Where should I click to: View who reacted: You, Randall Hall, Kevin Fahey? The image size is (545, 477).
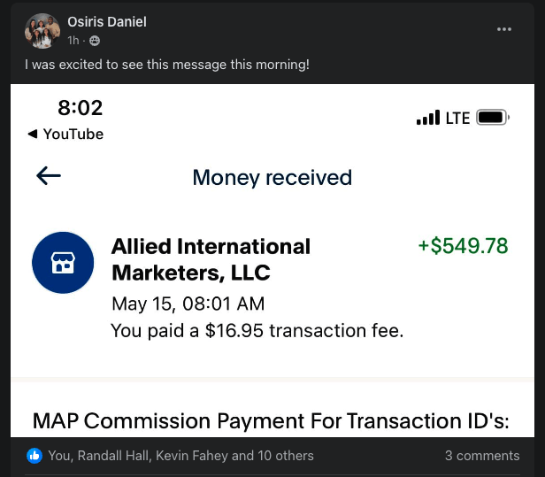180,456
